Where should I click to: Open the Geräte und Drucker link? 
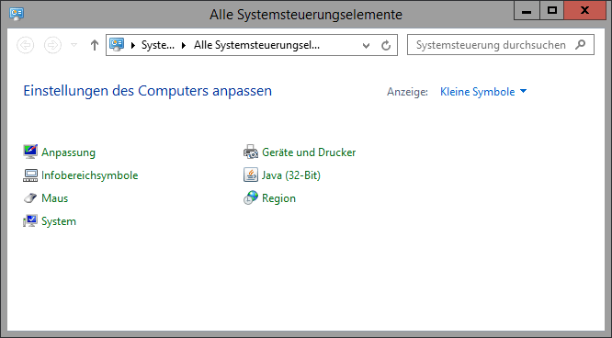pos(309,152)
